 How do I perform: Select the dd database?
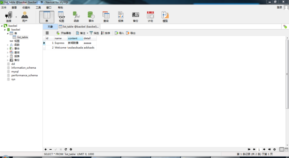pos(13,64)
